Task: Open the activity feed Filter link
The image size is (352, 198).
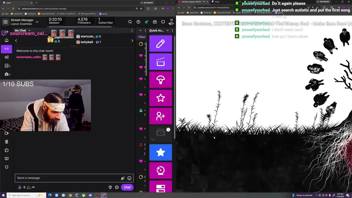Action: tap(142, 37)
